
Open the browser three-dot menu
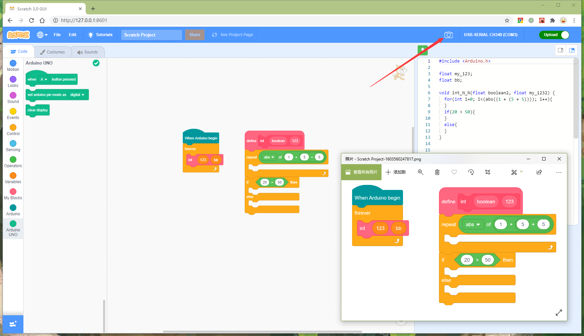tap(574, 20)
